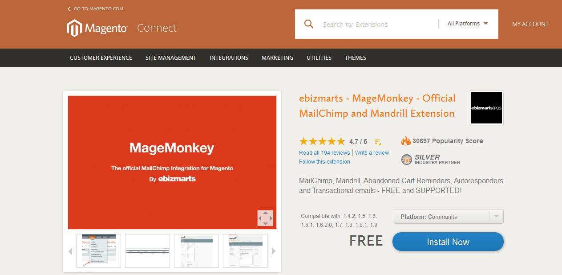562x275 pixels.
Task: Select the fourth screenshot thumbnail
Action: pyautogui.click(x=245, y=251)
